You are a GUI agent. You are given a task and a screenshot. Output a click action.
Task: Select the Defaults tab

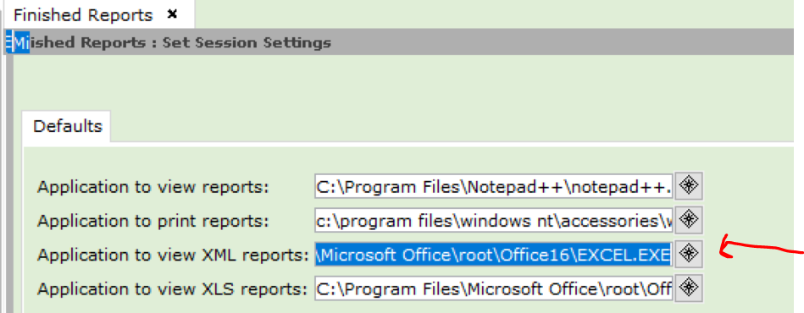click(x=67, y=127)
